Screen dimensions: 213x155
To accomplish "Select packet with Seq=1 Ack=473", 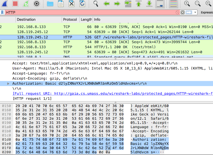I will click(x=106, y=42).
